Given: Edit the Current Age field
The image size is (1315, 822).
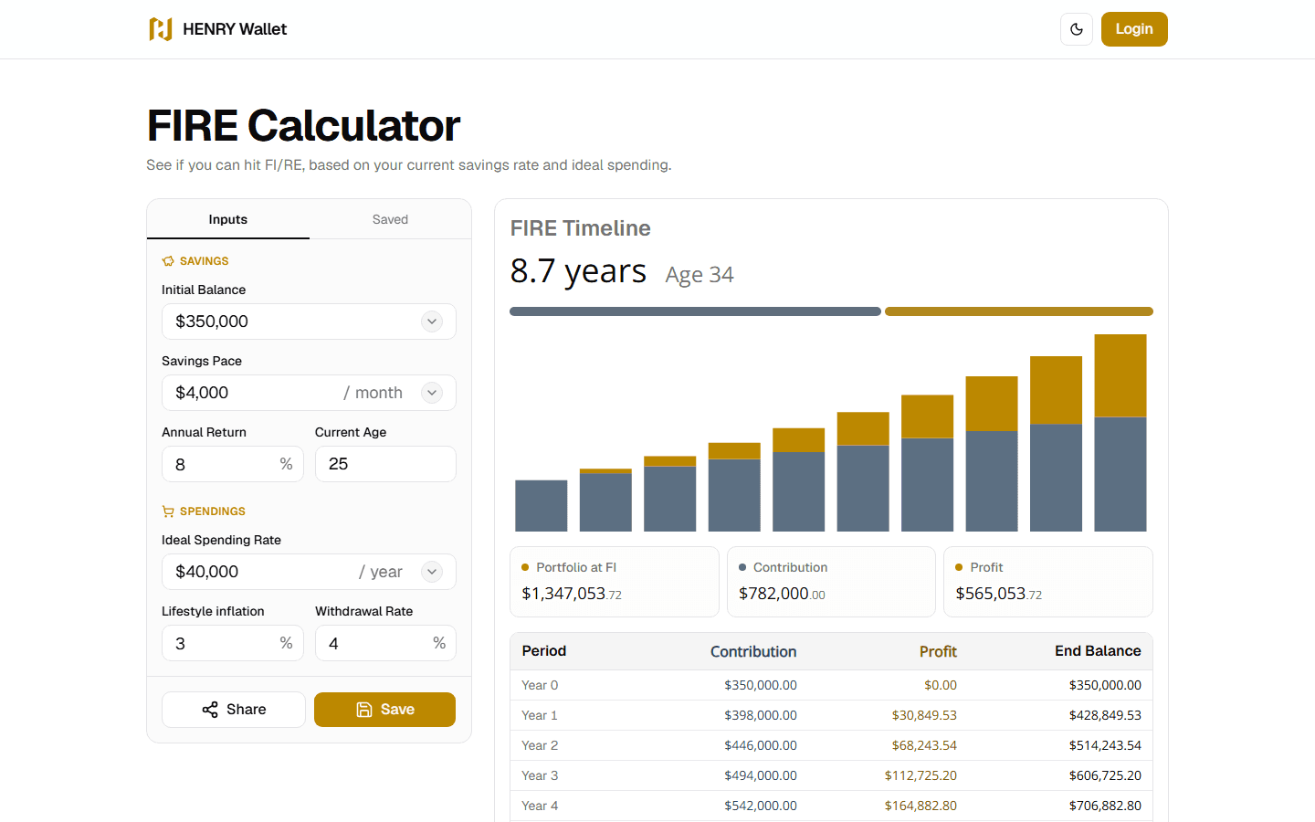Looking at the screenshot, I should click(x=385, y=464).
